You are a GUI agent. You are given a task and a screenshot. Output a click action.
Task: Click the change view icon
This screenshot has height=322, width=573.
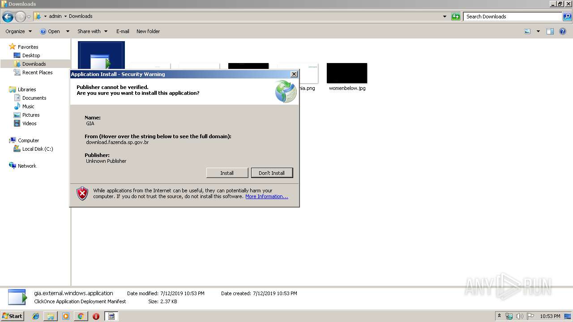coord(527,31)
